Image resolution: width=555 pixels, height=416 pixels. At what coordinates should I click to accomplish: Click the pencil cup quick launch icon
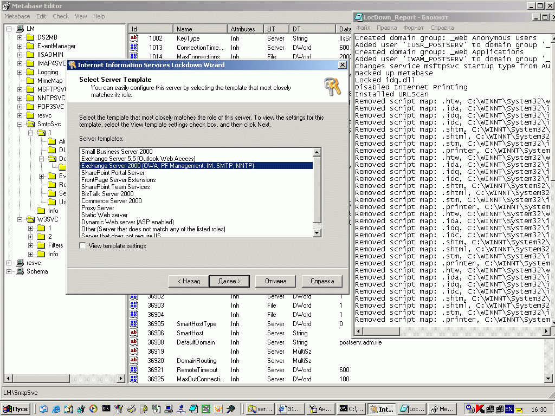[x=119, y=409]
